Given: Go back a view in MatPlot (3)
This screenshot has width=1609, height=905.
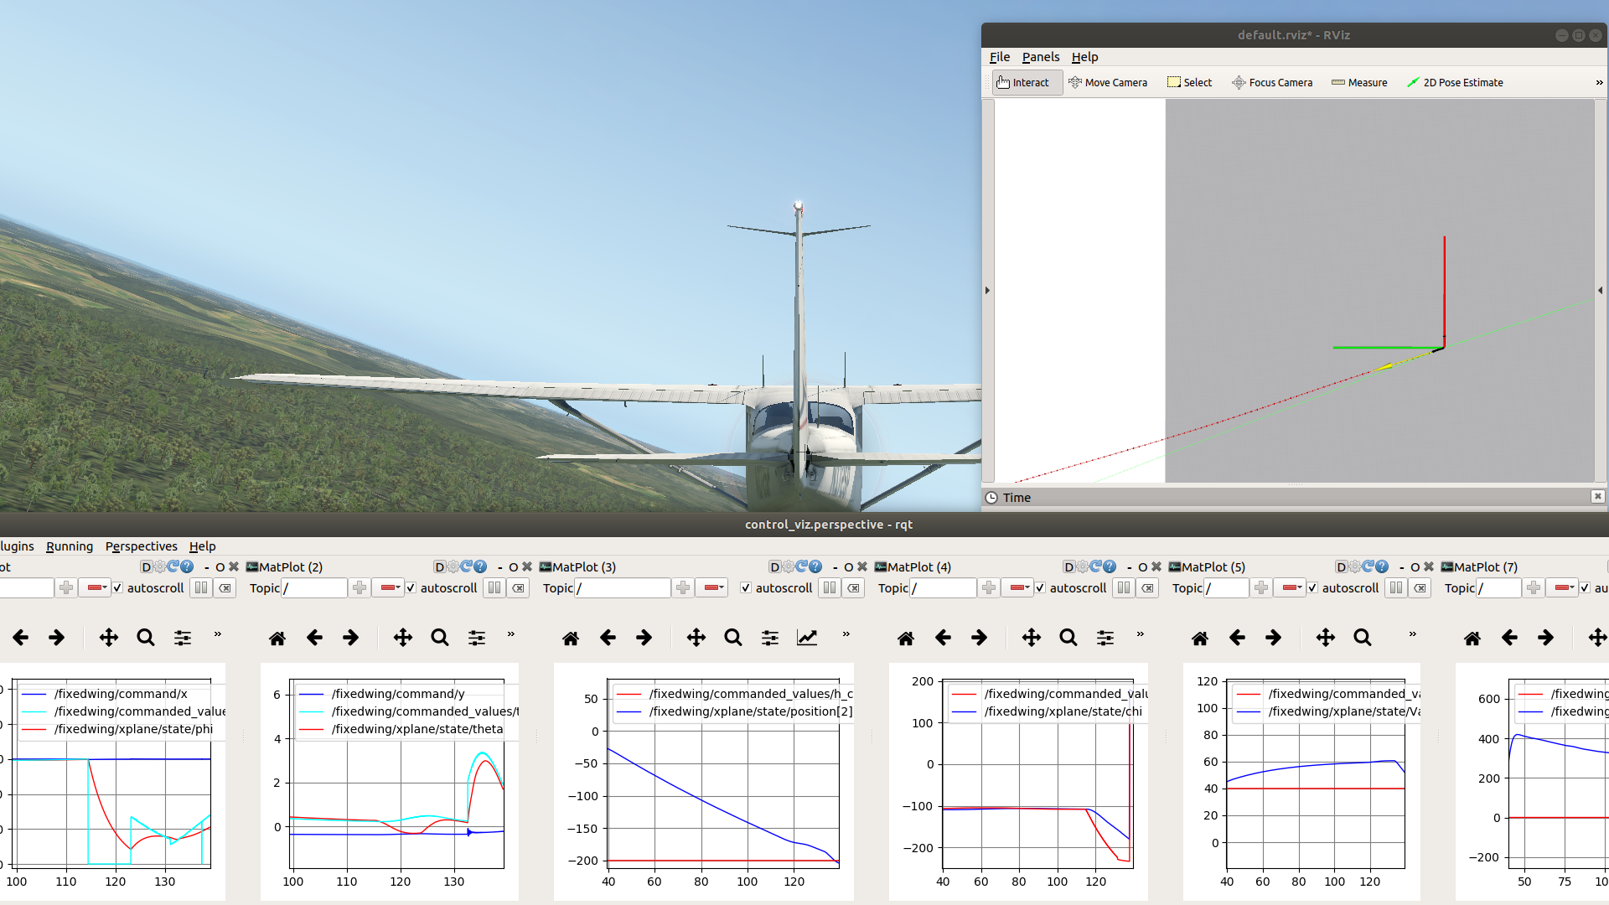Looking at the screenshot, I should tap(608, 638).
